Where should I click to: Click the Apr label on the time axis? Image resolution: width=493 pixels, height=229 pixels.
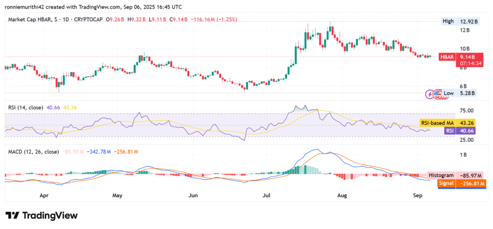click(44, 195)
